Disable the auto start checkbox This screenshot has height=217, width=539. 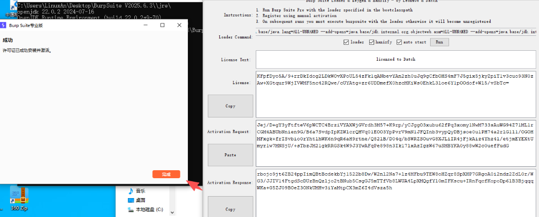point(399,42)
